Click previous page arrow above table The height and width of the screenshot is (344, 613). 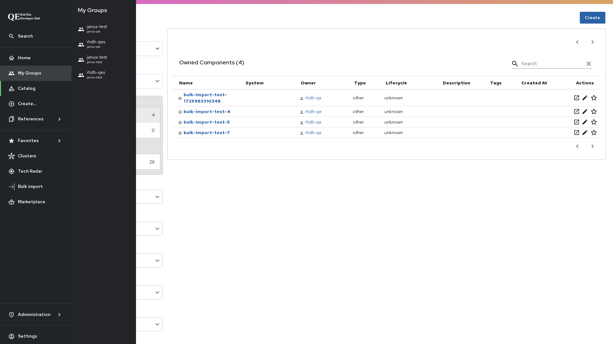pyautogui.click(x=577, y=42)
